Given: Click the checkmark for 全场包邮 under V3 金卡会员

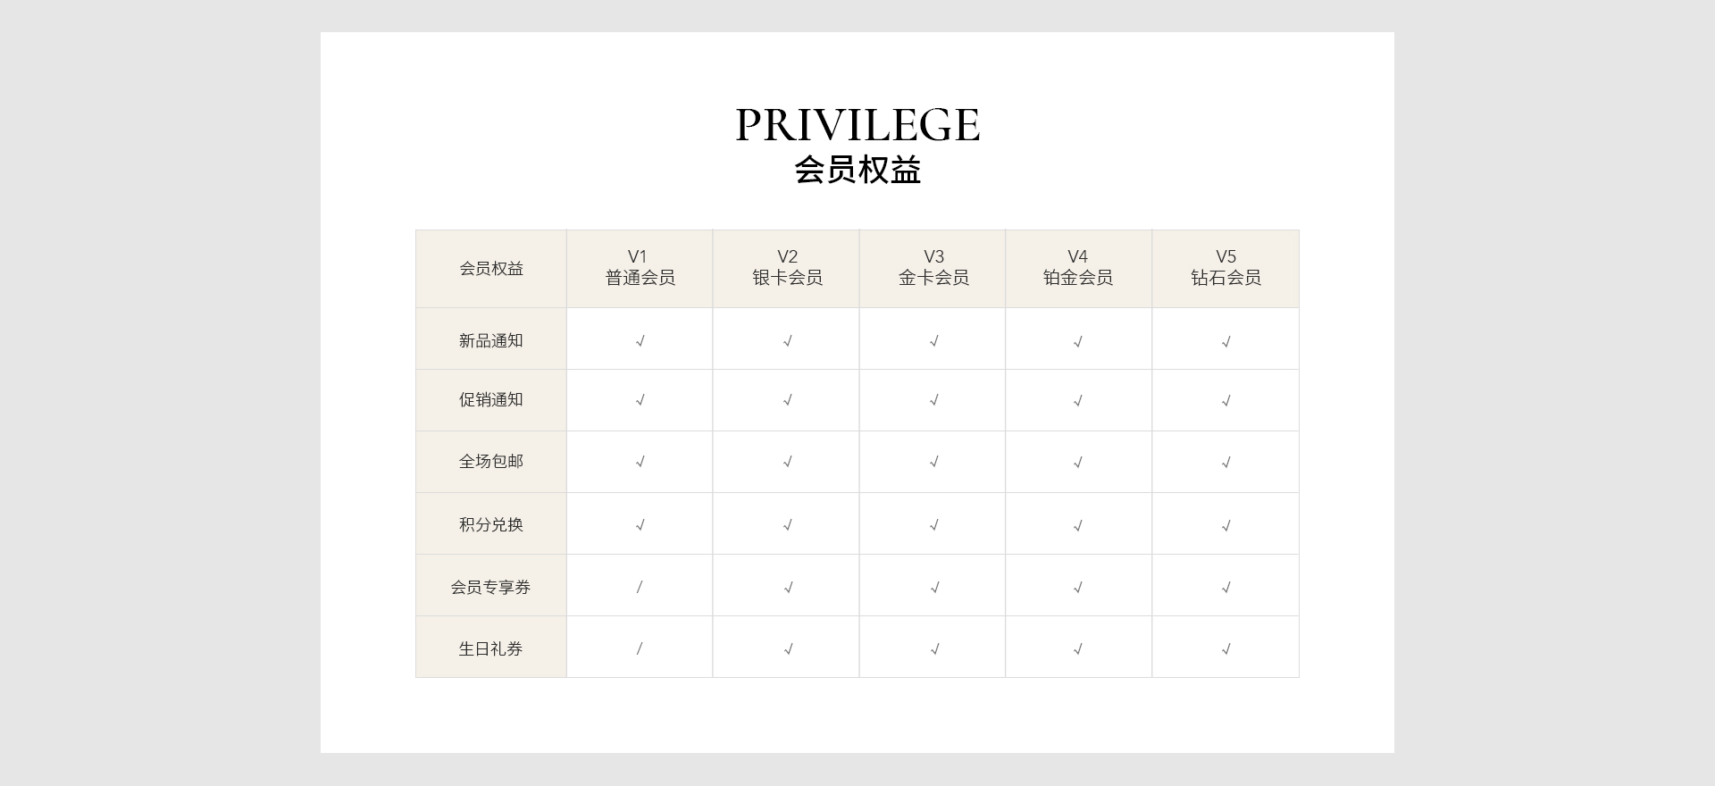Looking at the screenshot, I should (x=933, y=462).
